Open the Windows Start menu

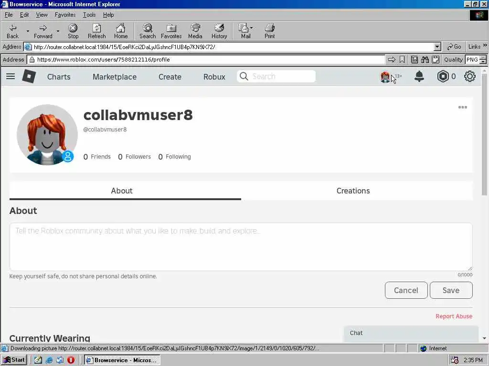tap(14, 360)
